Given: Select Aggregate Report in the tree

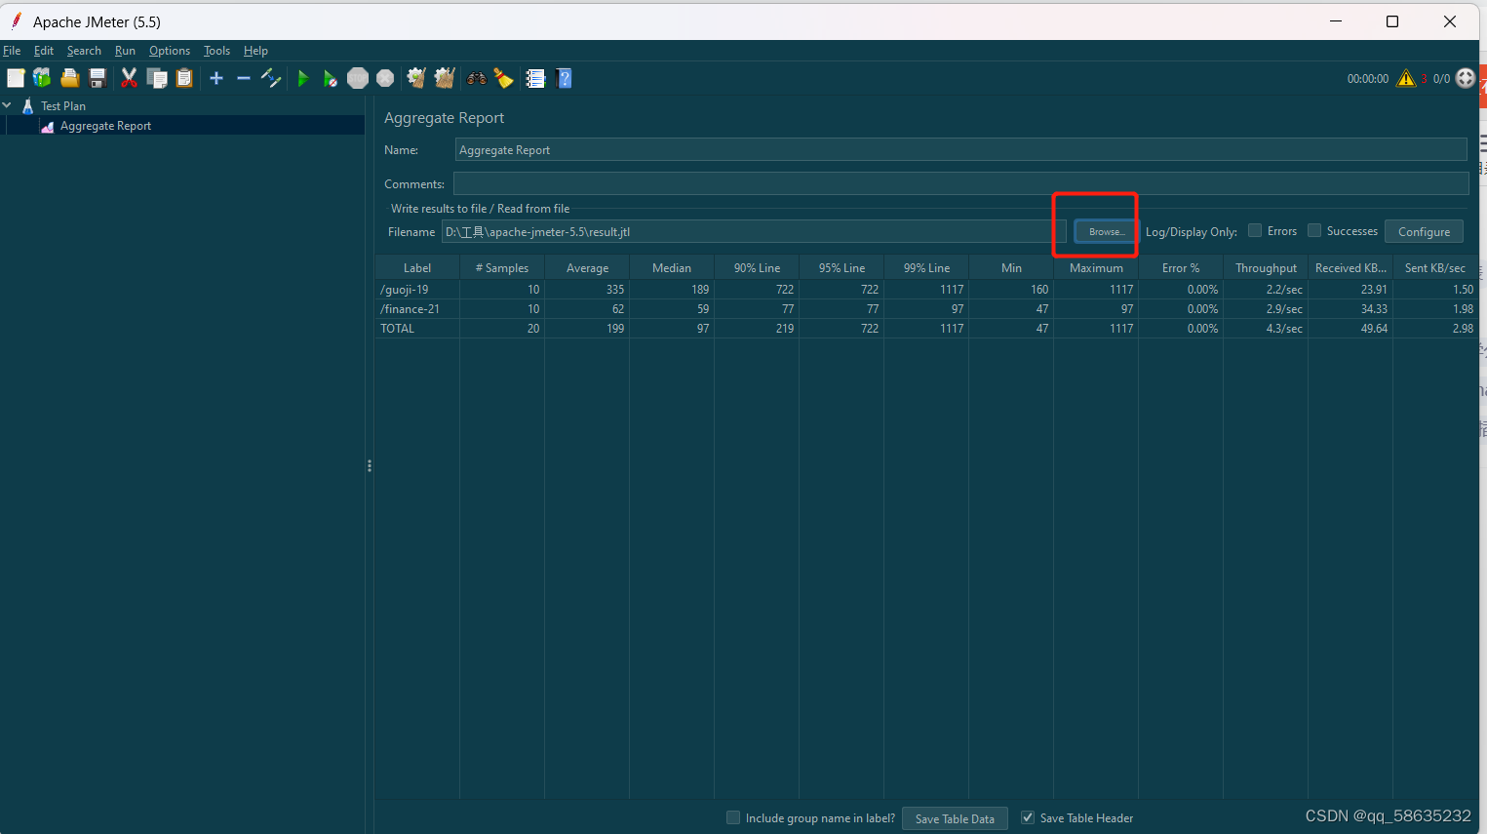Looking at the screenshot, I should 105,126.
